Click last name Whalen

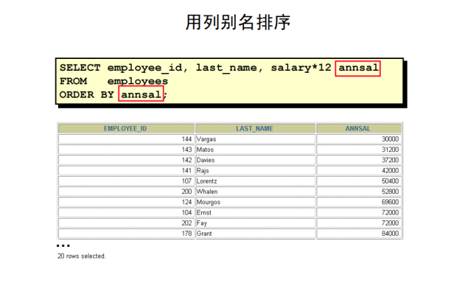tap(207, 192)
